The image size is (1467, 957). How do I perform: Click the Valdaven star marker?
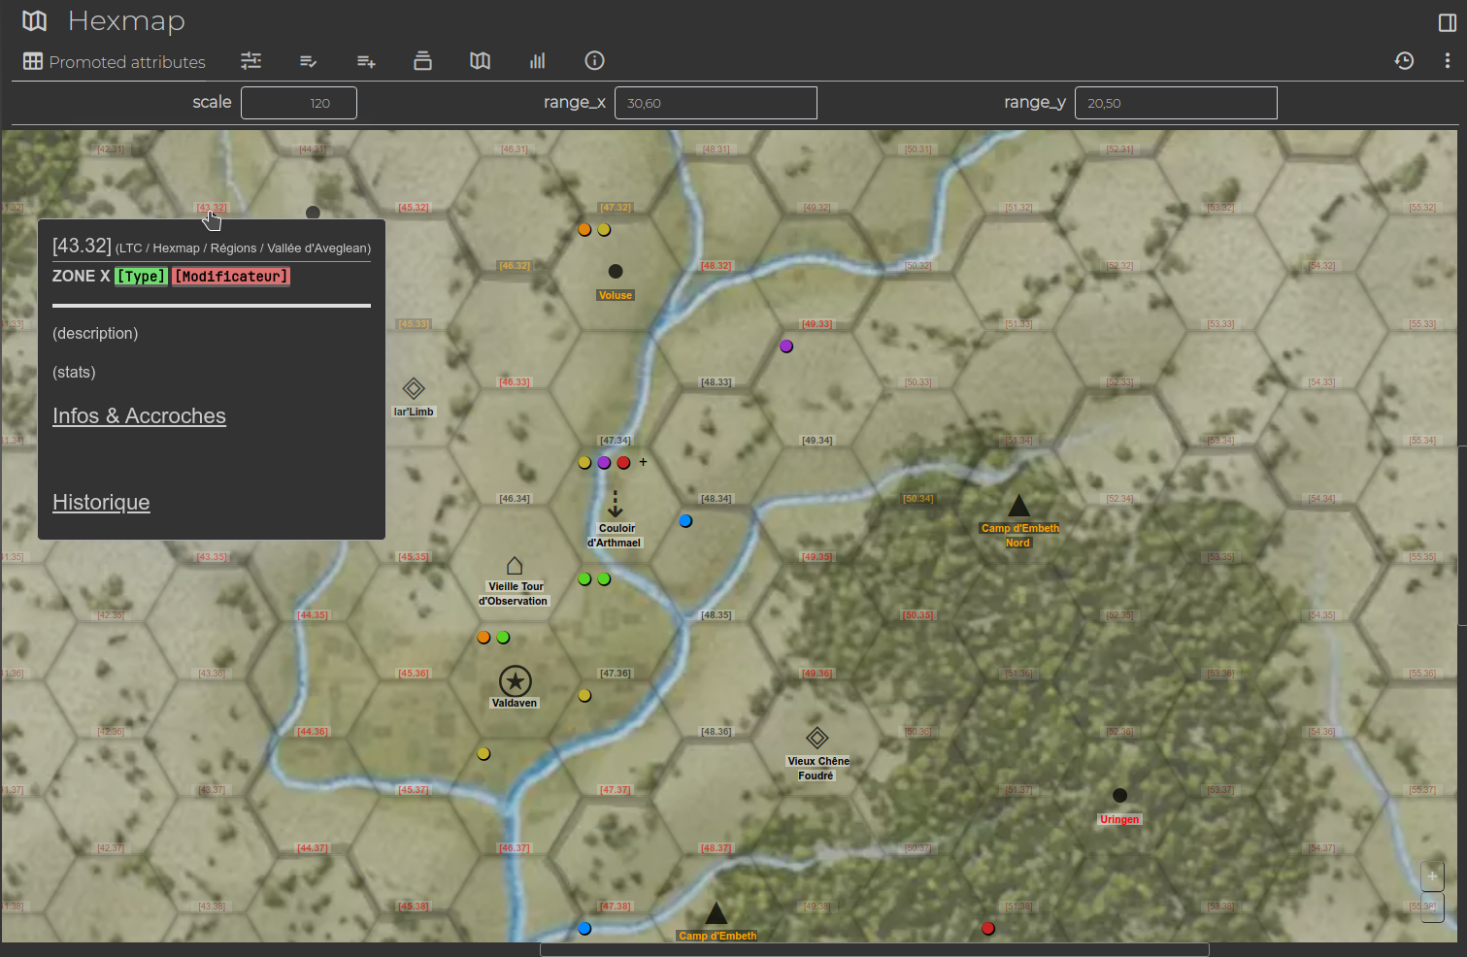pyautogui.click(x=515, y=681)
